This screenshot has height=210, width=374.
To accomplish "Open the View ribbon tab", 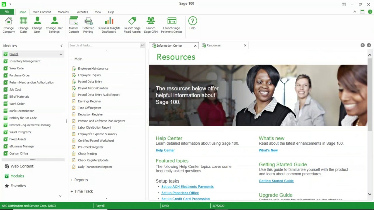I will coord(98,12).
